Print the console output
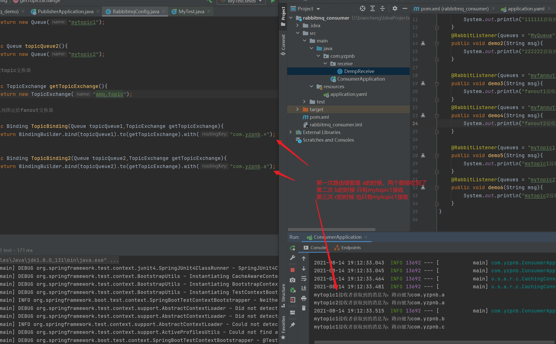This screenshot has height=344, width=556. [304, 298]
